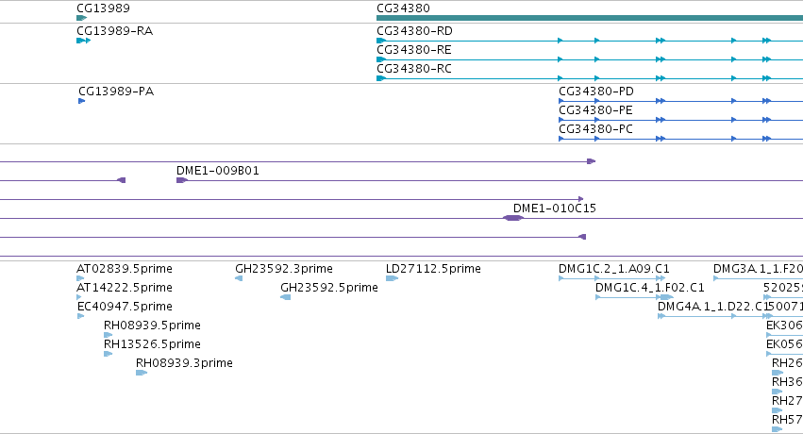Click the CG34380-RD transcript label
Image resolution: width=803 pixels, height=434 pixels.
tap(414, 31)
